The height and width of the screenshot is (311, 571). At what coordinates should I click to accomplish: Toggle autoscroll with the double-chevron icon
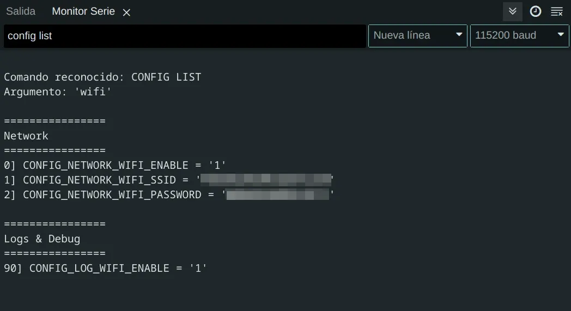512,11
